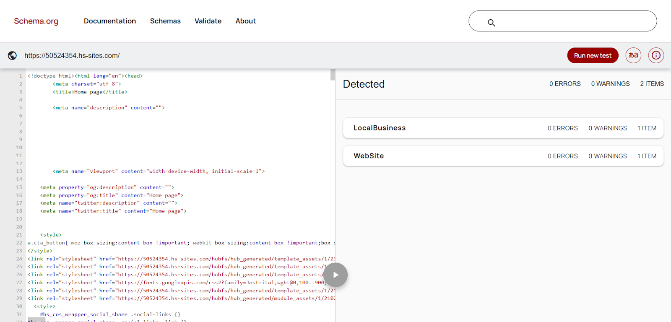Click the 0 WARNINGS summary in Detected header

pyautogui.click(x=610, y=84)
